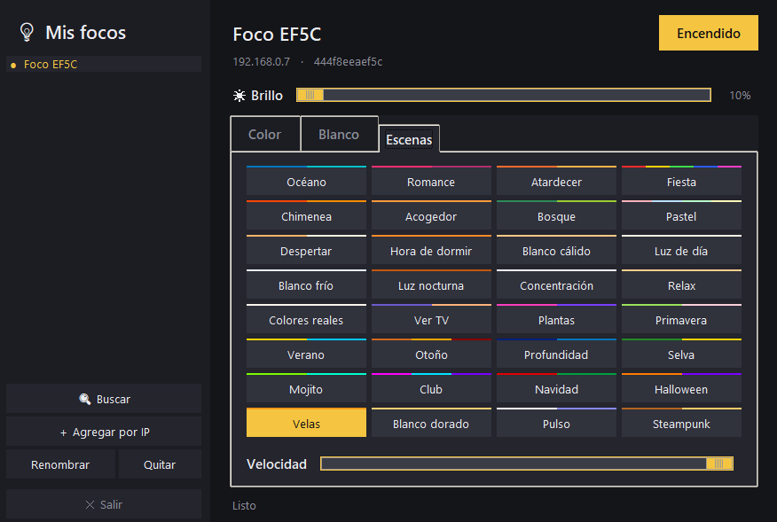
Task: Switch to the Color tab
Action: point(265,134)
